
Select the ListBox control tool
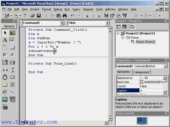[12, 62]
